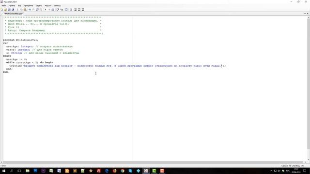Viewport: 310px width, 174px height.
Task: Click the step into debug icon
Action: point(62,10)
